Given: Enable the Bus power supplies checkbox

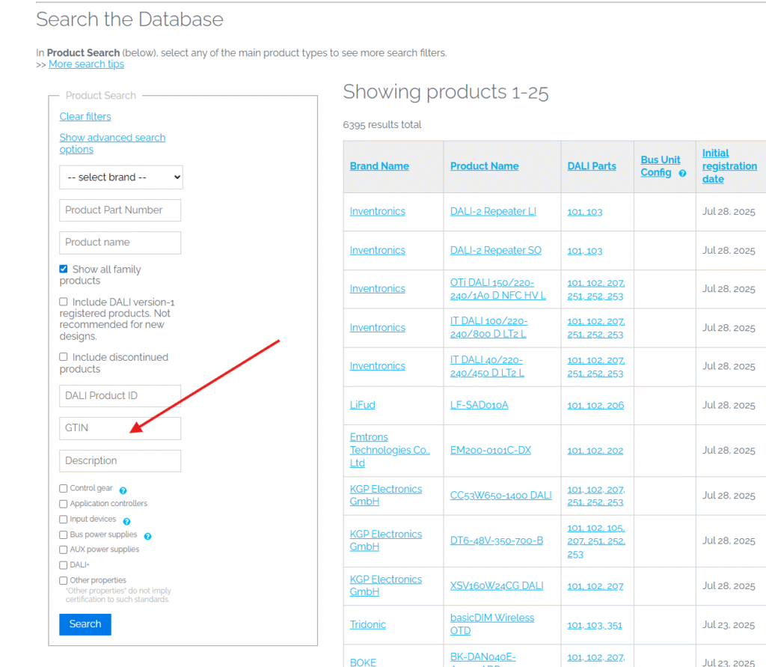Looking at the screenshot, I should point(63,534).
